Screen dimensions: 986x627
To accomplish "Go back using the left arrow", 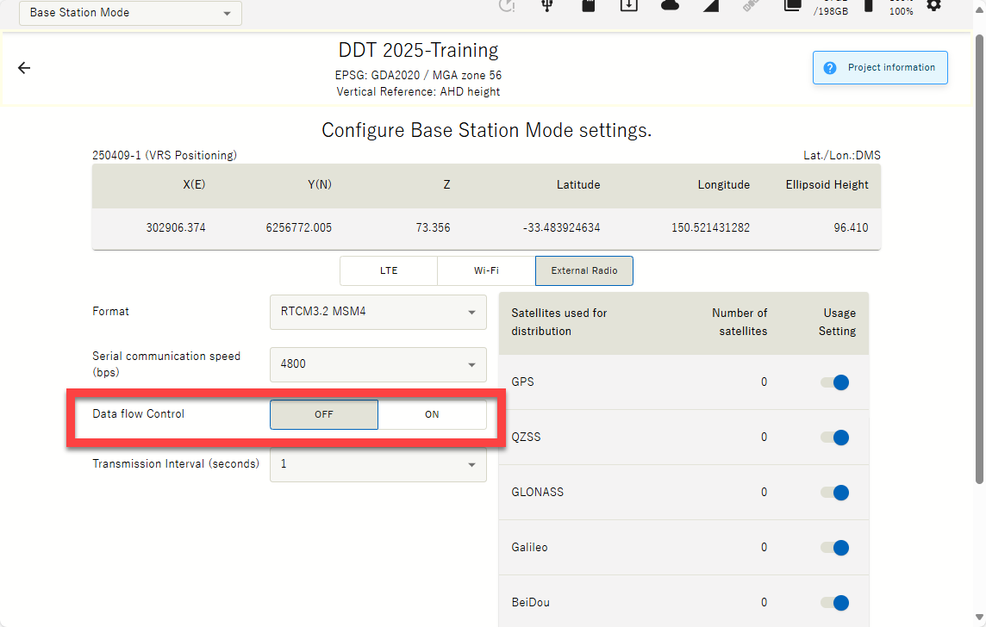I will coord(24,68).
